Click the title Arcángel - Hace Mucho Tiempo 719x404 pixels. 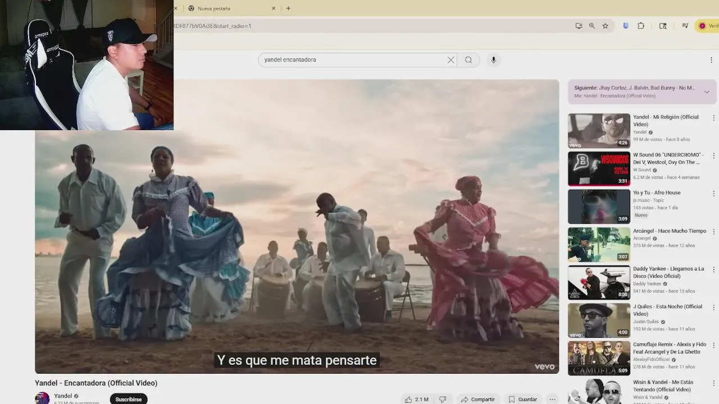click(x=670, y=231)
